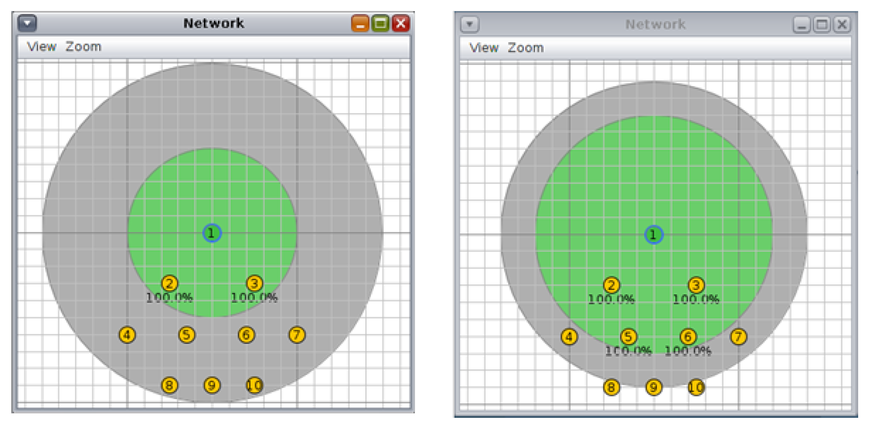
Task: Click node 6 in the right Network window
Action: [x=688, y=337]
